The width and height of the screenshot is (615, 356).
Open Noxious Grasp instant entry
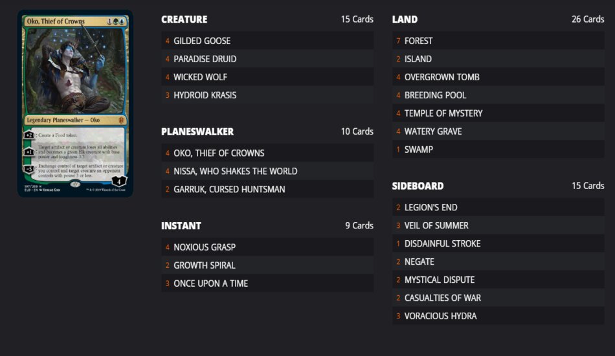267,247
